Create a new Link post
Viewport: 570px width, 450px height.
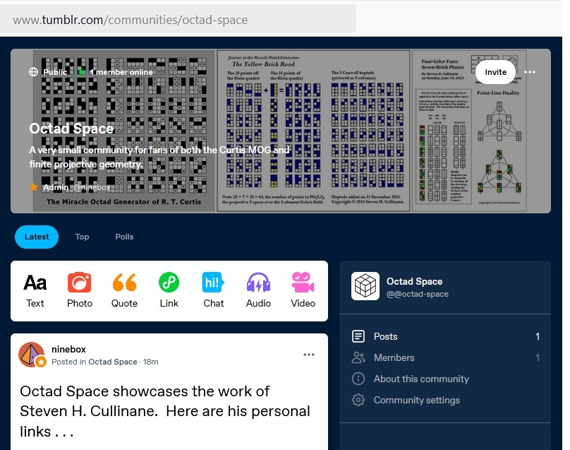169,290
